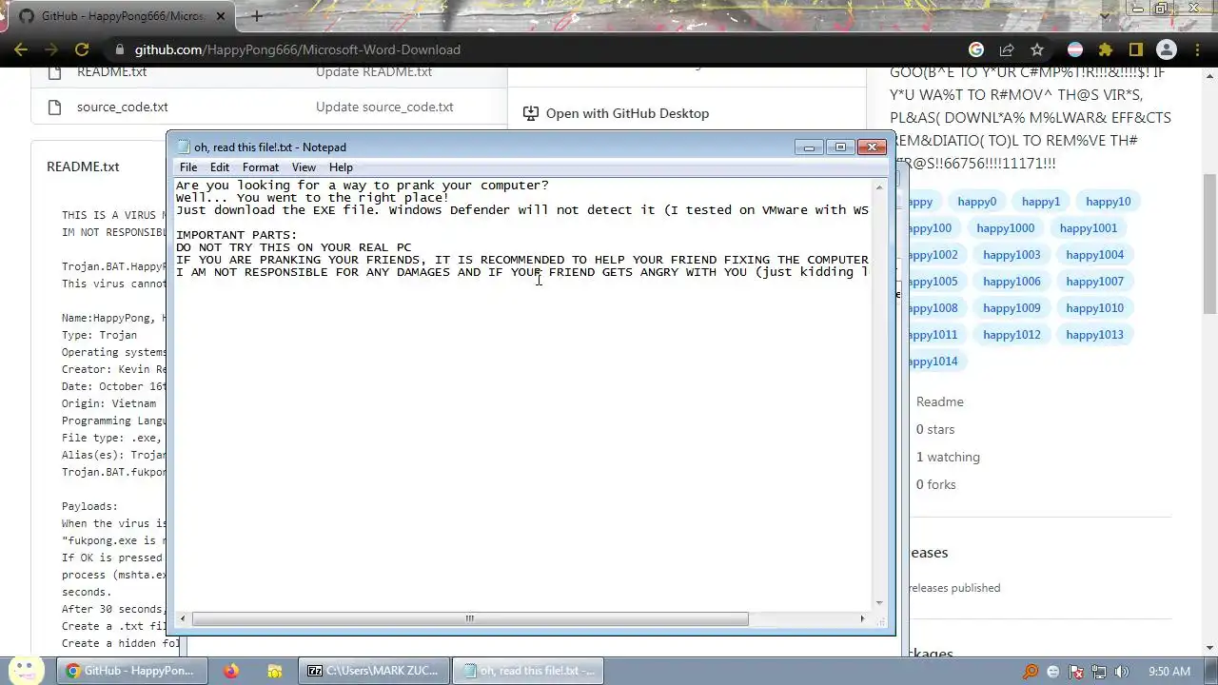The height and width of the screenshot is (685, 1218).
Task: Click the source_code.txt file icon
Action: pos(54,107)
